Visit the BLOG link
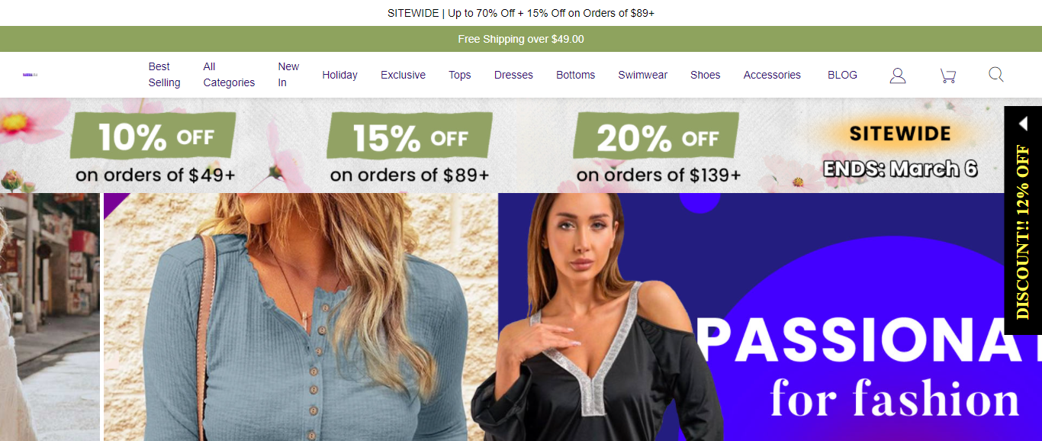The image size is (1042, 441). [x=842, y=75]
